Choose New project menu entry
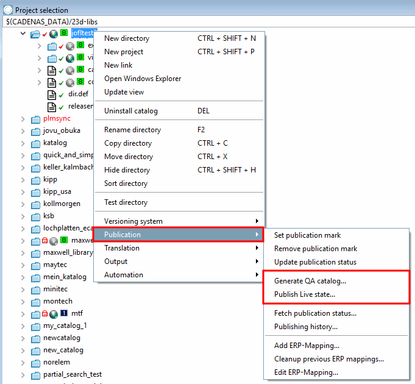415x384 pixels. coord(179,52)
